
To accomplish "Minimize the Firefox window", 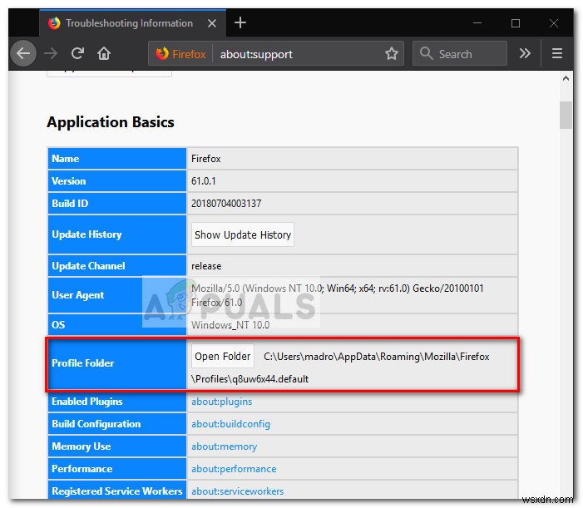I will [477, 23].
